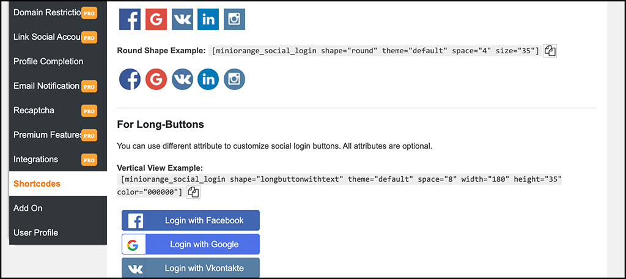Click PRO badge next to Email Notification
The width and height of the screenshot is (626, 279).
89,86
